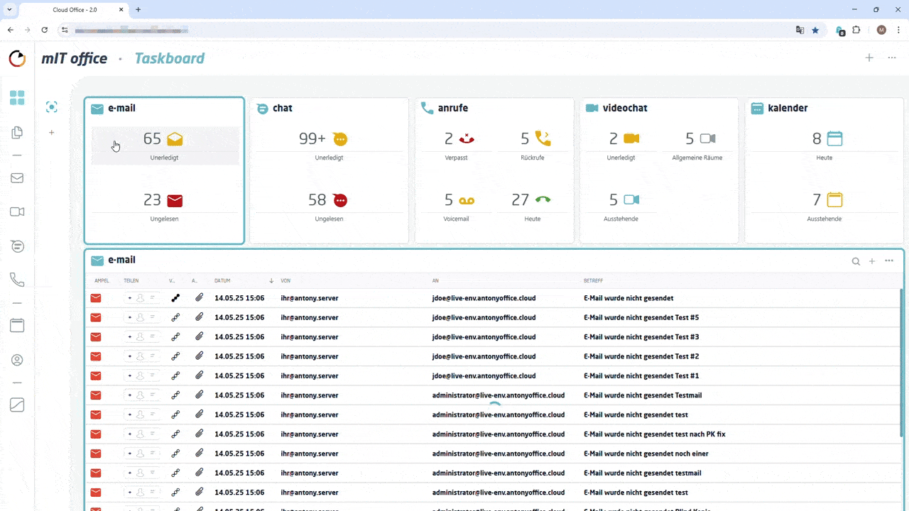Click the search magnifier in e-mail panel
Image resolution: width=909 pixels, height=511 pixels.
856,261
